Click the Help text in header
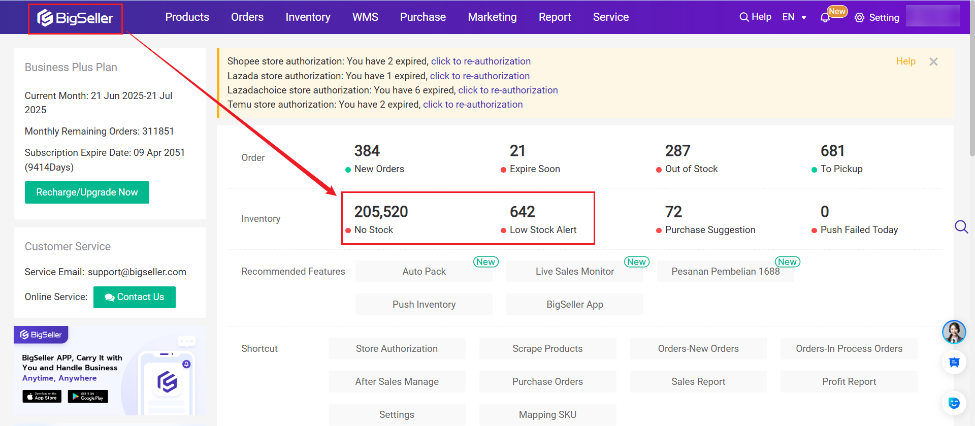 pos(761,17)
